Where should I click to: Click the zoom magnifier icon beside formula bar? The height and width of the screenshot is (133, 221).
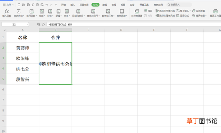tap(39, 25)
